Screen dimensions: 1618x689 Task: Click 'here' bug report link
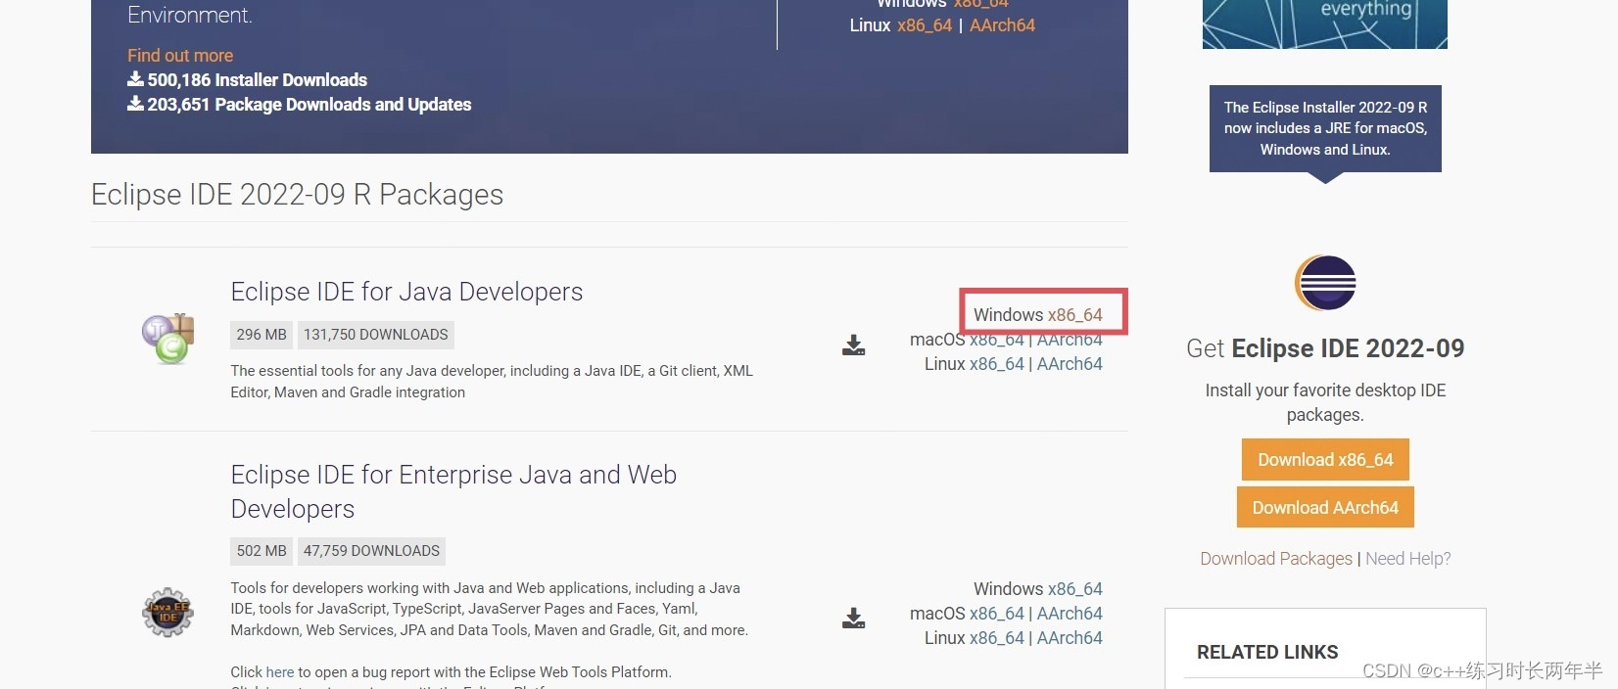tap(280, 672)
